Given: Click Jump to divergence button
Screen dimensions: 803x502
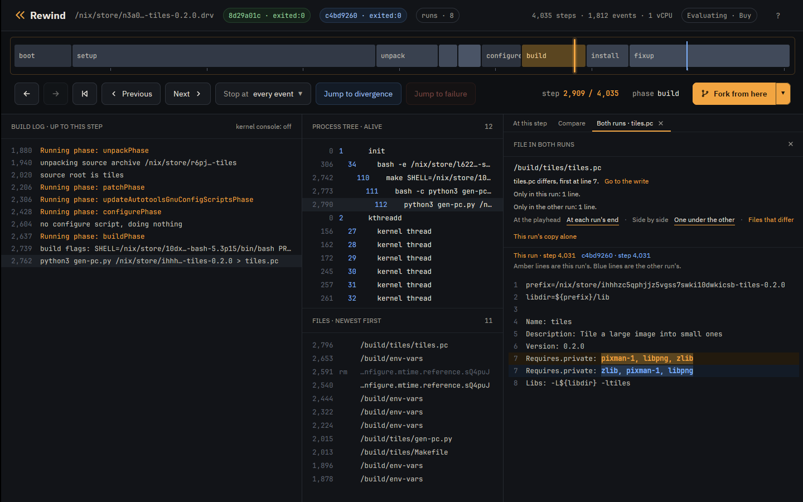Looking at the screenshot, I should pos(358,94).
